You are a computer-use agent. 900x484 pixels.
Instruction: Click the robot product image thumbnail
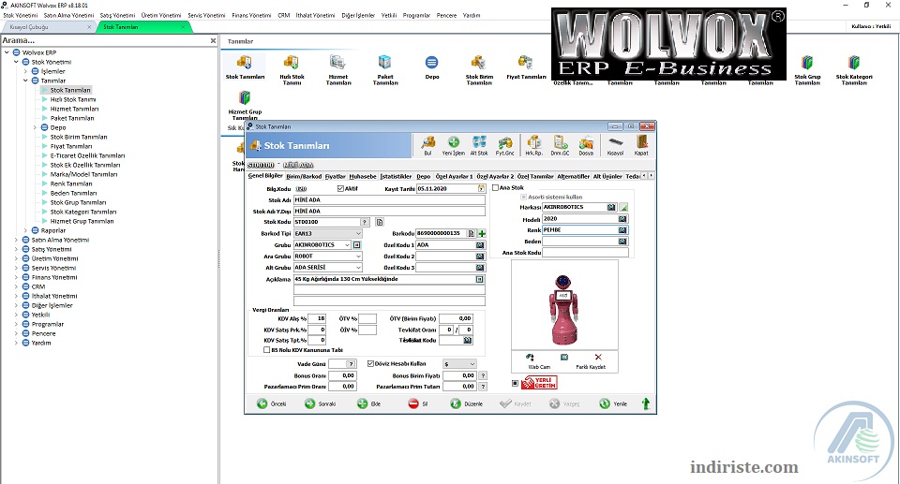(564, 305)
